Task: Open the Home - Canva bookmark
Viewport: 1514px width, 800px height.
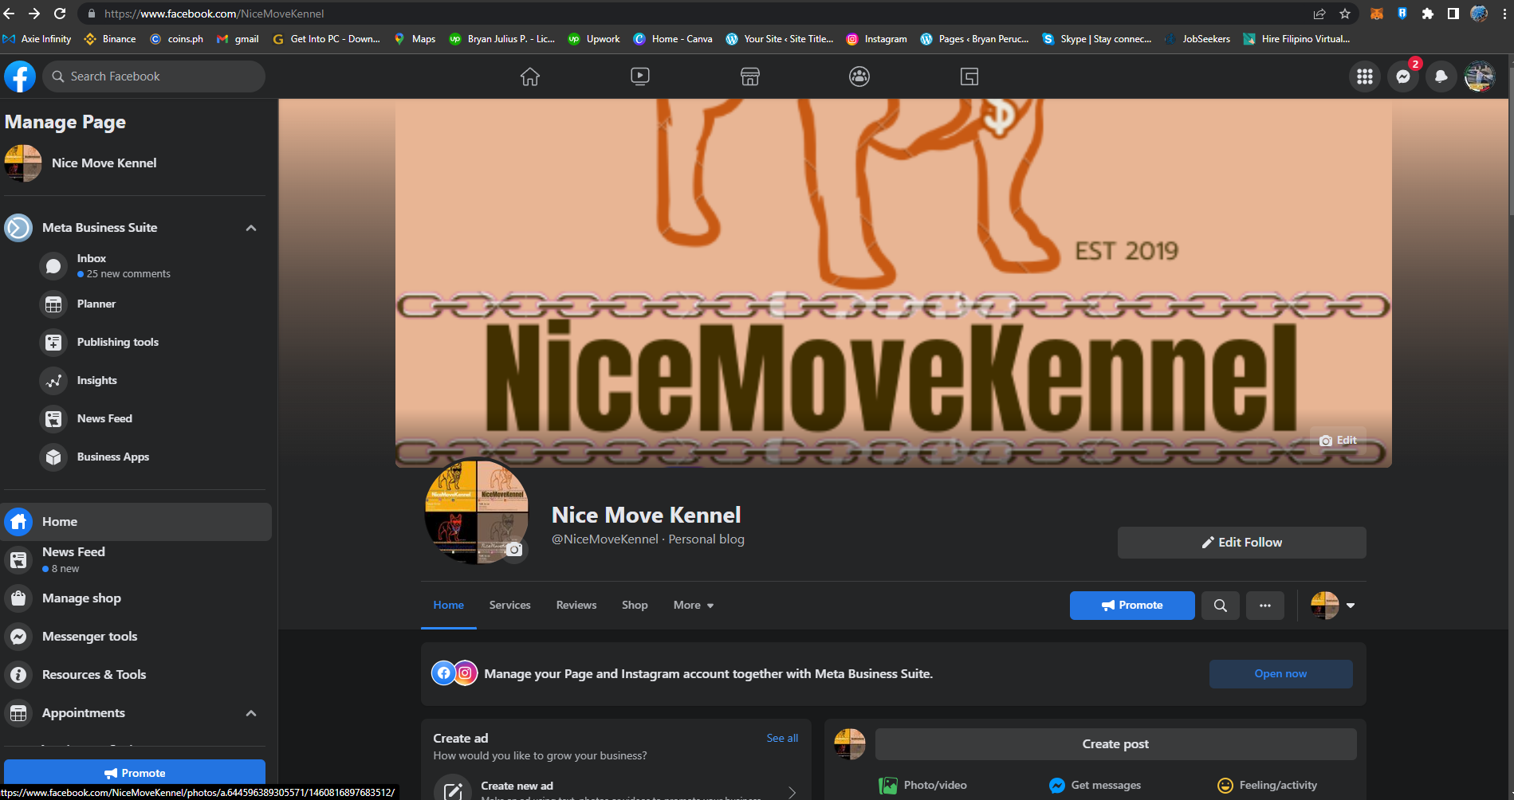Action: [x=673, y=39]
